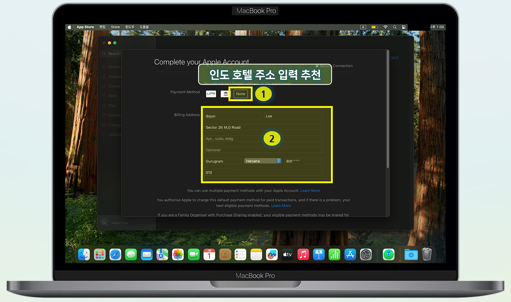511x302 pixels.
Task: Open Create in App Store sidebar
Action: (x=111, y=86)
